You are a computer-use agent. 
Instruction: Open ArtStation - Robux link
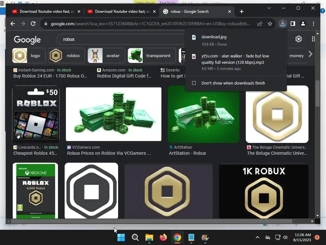pyautogui.click(x=188, y=153)
